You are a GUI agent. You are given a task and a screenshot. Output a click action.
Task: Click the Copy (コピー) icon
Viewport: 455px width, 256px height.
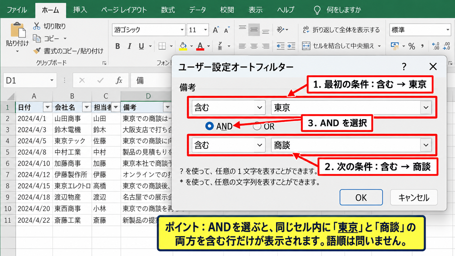click(x=37, y=38)
